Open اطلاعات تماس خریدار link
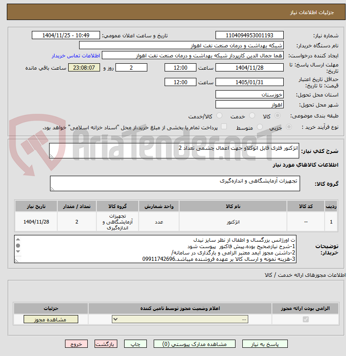The image size is (346, 356). pyautogui.click(x=76, y=56)
